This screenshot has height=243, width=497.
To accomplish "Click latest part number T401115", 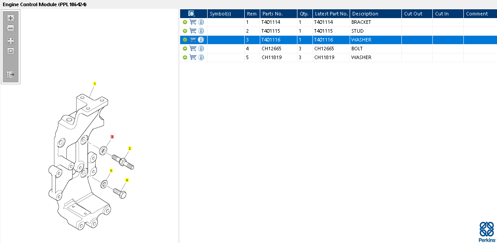I will (x=324, y=31).
